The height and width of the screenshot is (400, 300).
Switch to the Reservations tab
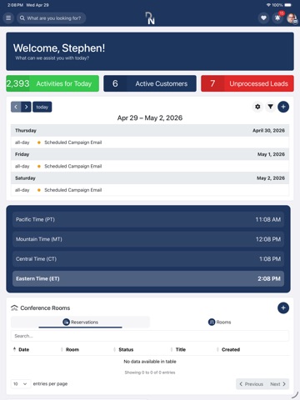click(x=80, y=322)
